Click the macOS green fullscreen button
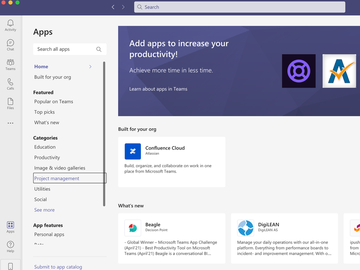This screenshot has height=270, width=360. [x=17, y=2]
